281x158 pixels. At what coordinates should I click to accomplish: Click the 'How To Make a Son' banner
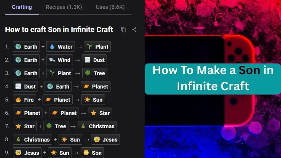tap(213, 79)
